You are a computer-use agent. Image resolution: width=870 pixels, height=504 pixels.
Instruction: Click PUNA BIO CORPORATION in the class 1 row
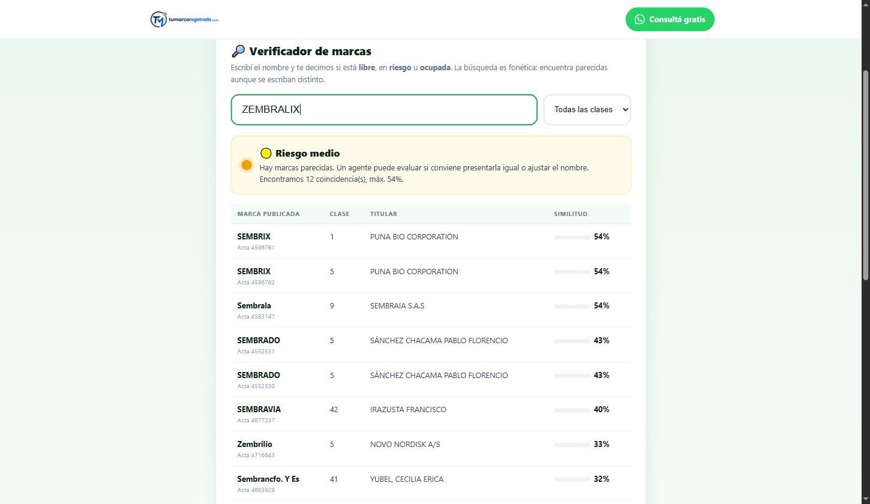point(414,237)
